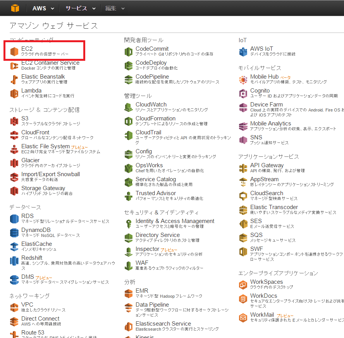Viewport: 344px width, 338px height.
Task: Click the Elastic Transcoder link
Action: [x=274, y=207]
